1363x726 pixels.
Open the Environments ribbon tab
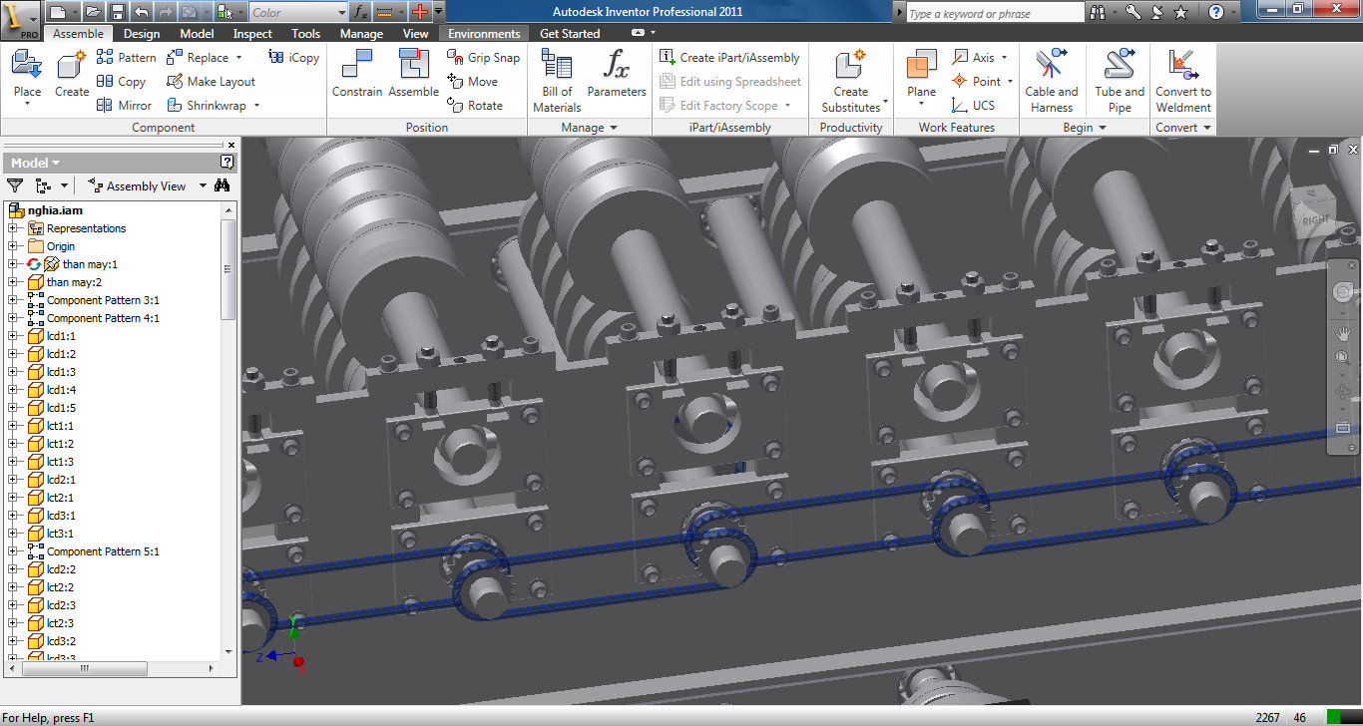point(483,33)
